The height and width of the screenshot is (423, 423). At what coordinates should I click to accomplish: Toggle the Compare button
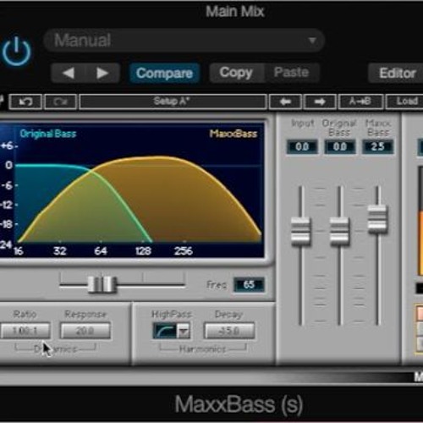click(x=164, y=73)
